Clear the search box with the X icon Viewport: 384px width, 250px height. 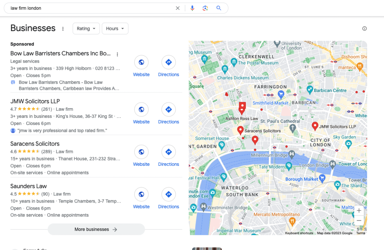pyautogui.click(x=177, y=8)
